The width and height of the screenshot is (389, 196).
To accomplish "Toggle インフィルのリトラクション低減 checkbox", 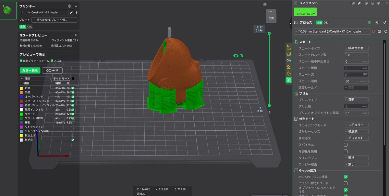I will click(346, 177).
